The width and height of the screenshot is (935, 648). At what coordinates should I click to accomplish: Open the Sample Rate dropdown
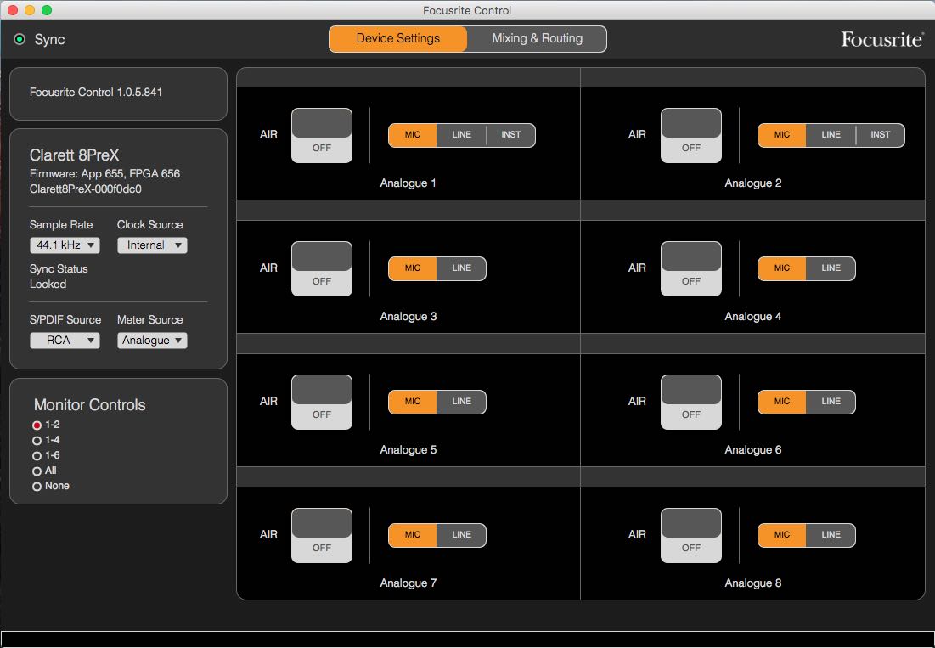click(x=65, y=245)
